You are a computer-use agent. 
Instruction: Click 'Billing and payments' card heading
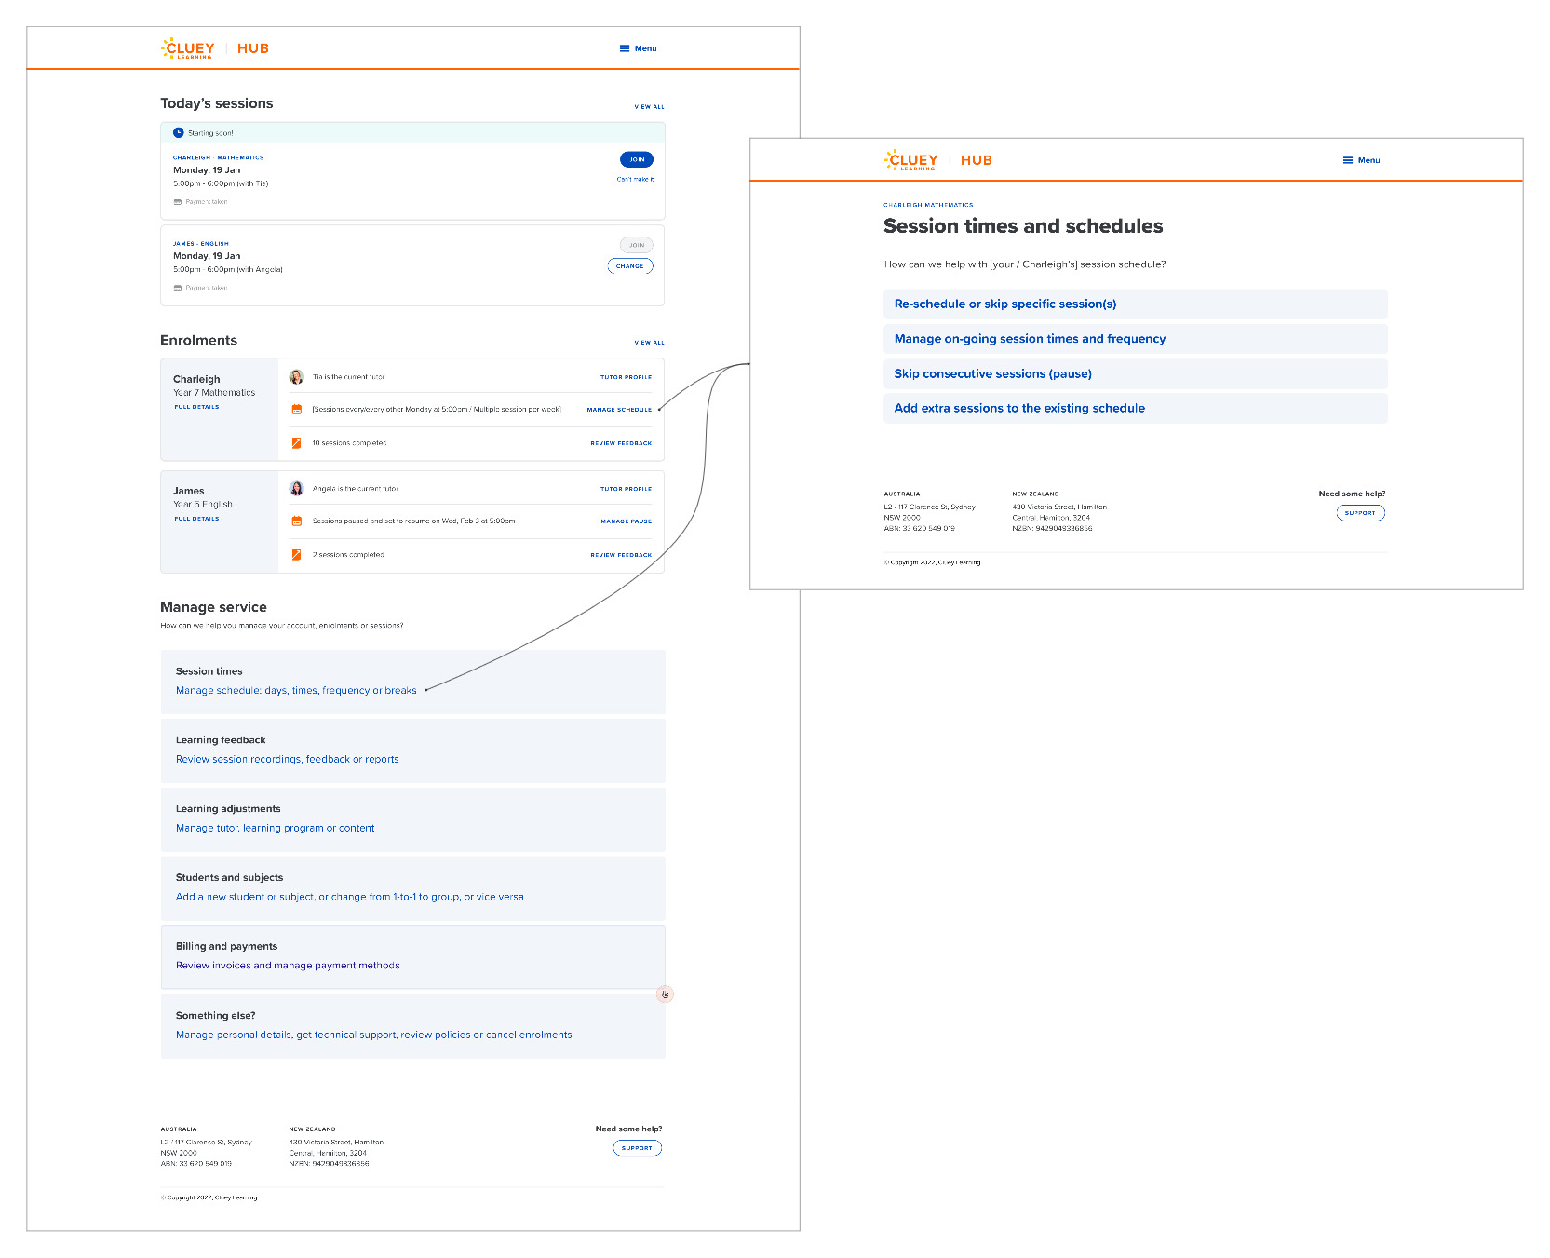[x=226, y=946]
